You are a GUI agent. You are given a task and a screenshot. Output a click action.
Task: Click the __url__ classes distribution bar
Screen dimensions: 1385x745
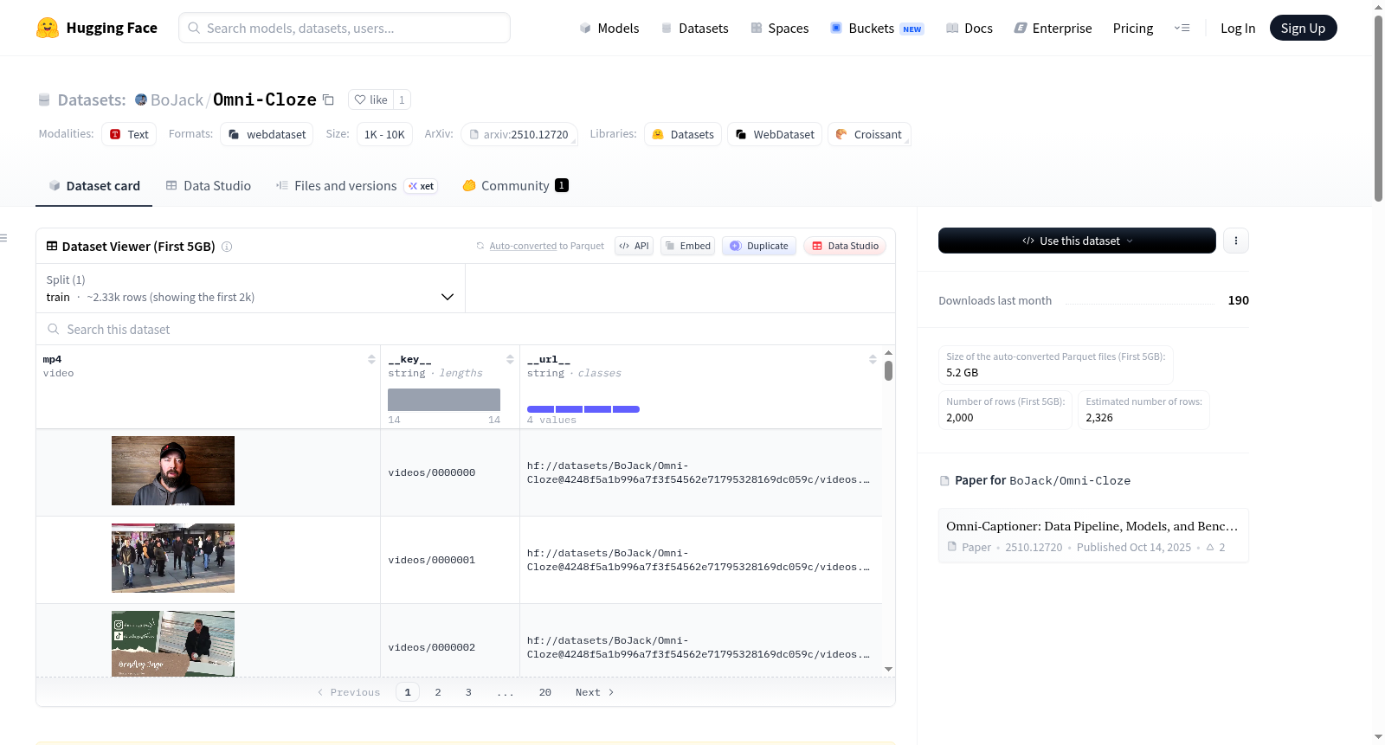point(583,409)
